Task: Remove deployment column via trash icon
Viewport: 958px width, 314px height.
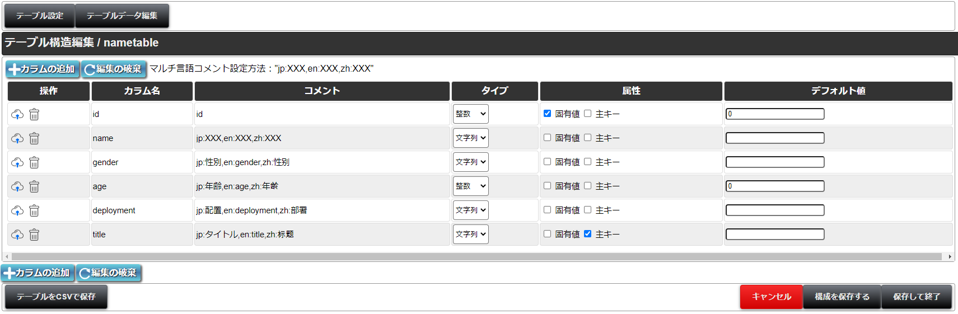Action: tap(34, 210)
